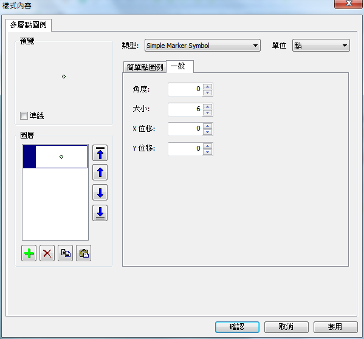Move layer to top arrow button
Image resolution: width=364 pixels, height=339 pixels.
[x=100, y=153]
